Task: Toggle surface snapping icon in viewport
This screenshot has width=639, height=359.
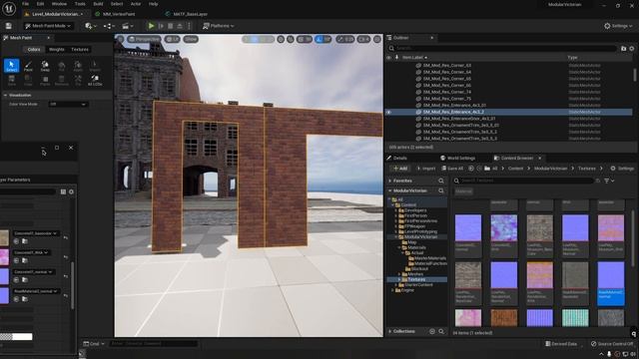Action: (291, 39)
